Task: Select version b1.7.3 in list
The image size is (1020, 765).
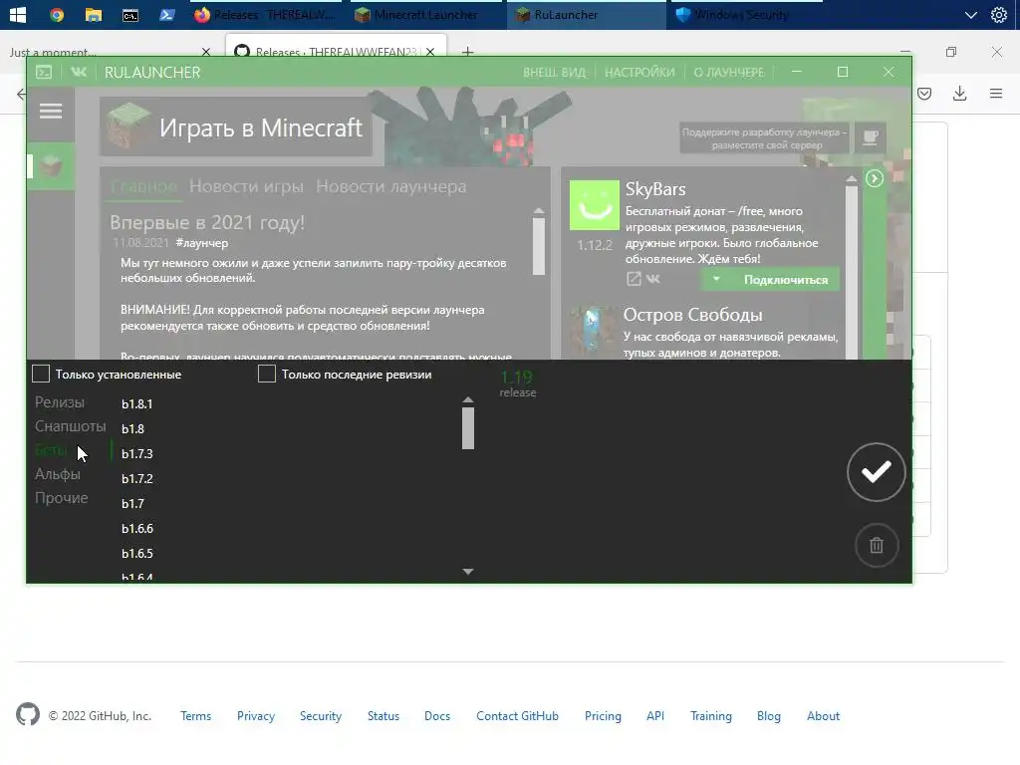Action: point(136,453)
